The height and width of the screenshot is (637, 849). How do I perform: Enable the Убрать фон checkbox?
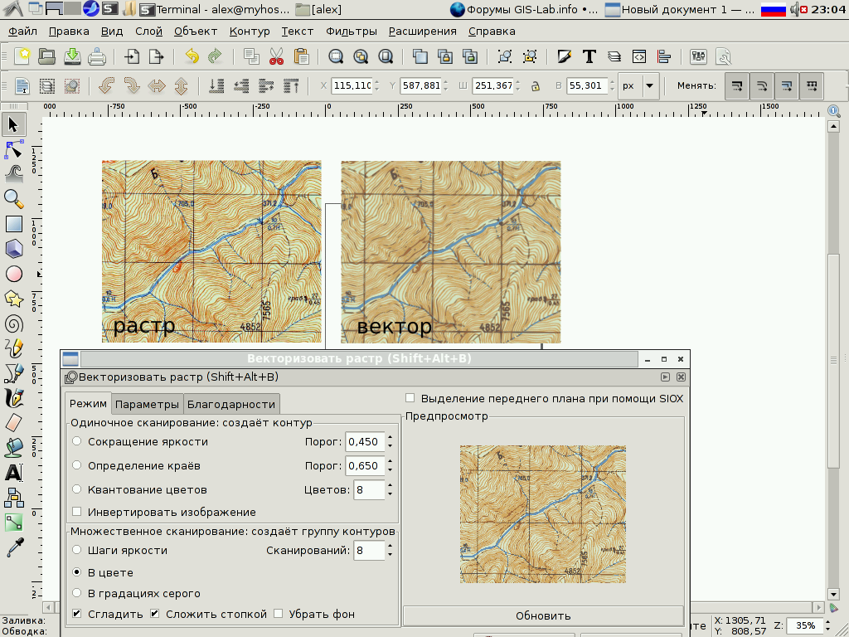[279, 613]
